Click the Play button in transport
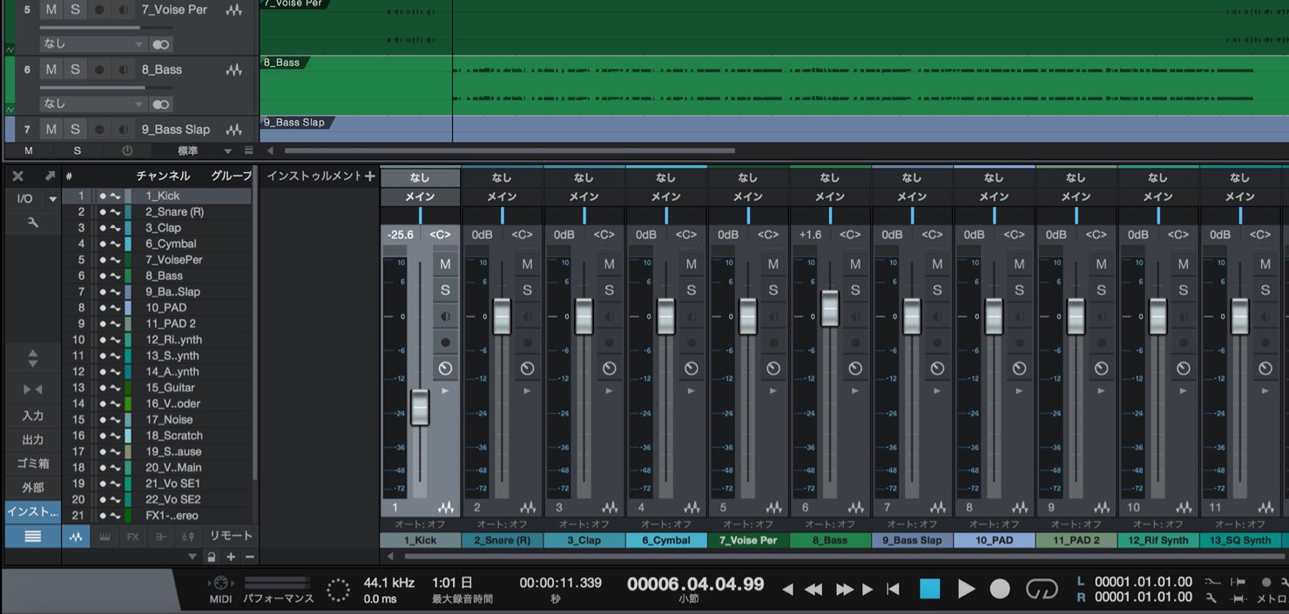Image resolution: width=1289 pixels, height=614 pixels. 966,589
